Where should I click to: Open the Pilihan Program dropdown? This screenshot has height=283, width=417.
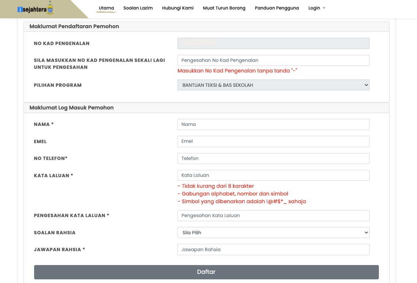click(x=273, y=85)
